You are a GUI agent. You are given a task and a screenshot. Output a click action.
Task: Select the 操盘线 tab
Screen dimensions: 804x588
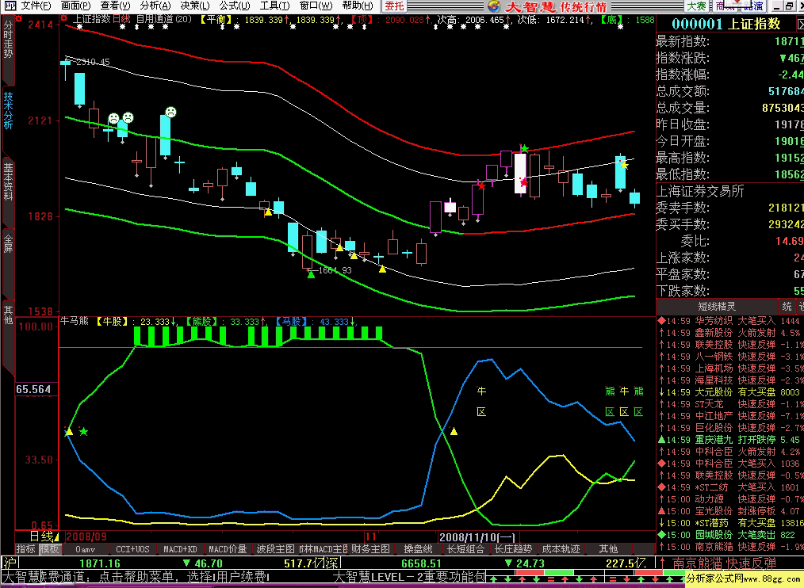419,549
